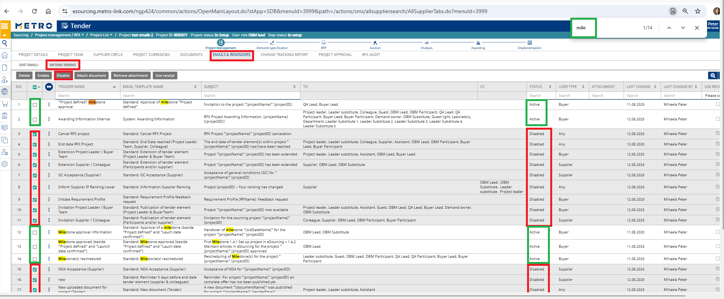
Task: Open the settings gear in sidebar
Action: pos(5,164)
